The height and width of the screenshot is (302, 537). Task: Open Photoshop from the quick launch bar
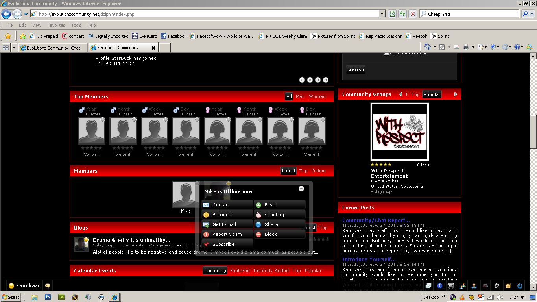(x=48, y=297)
